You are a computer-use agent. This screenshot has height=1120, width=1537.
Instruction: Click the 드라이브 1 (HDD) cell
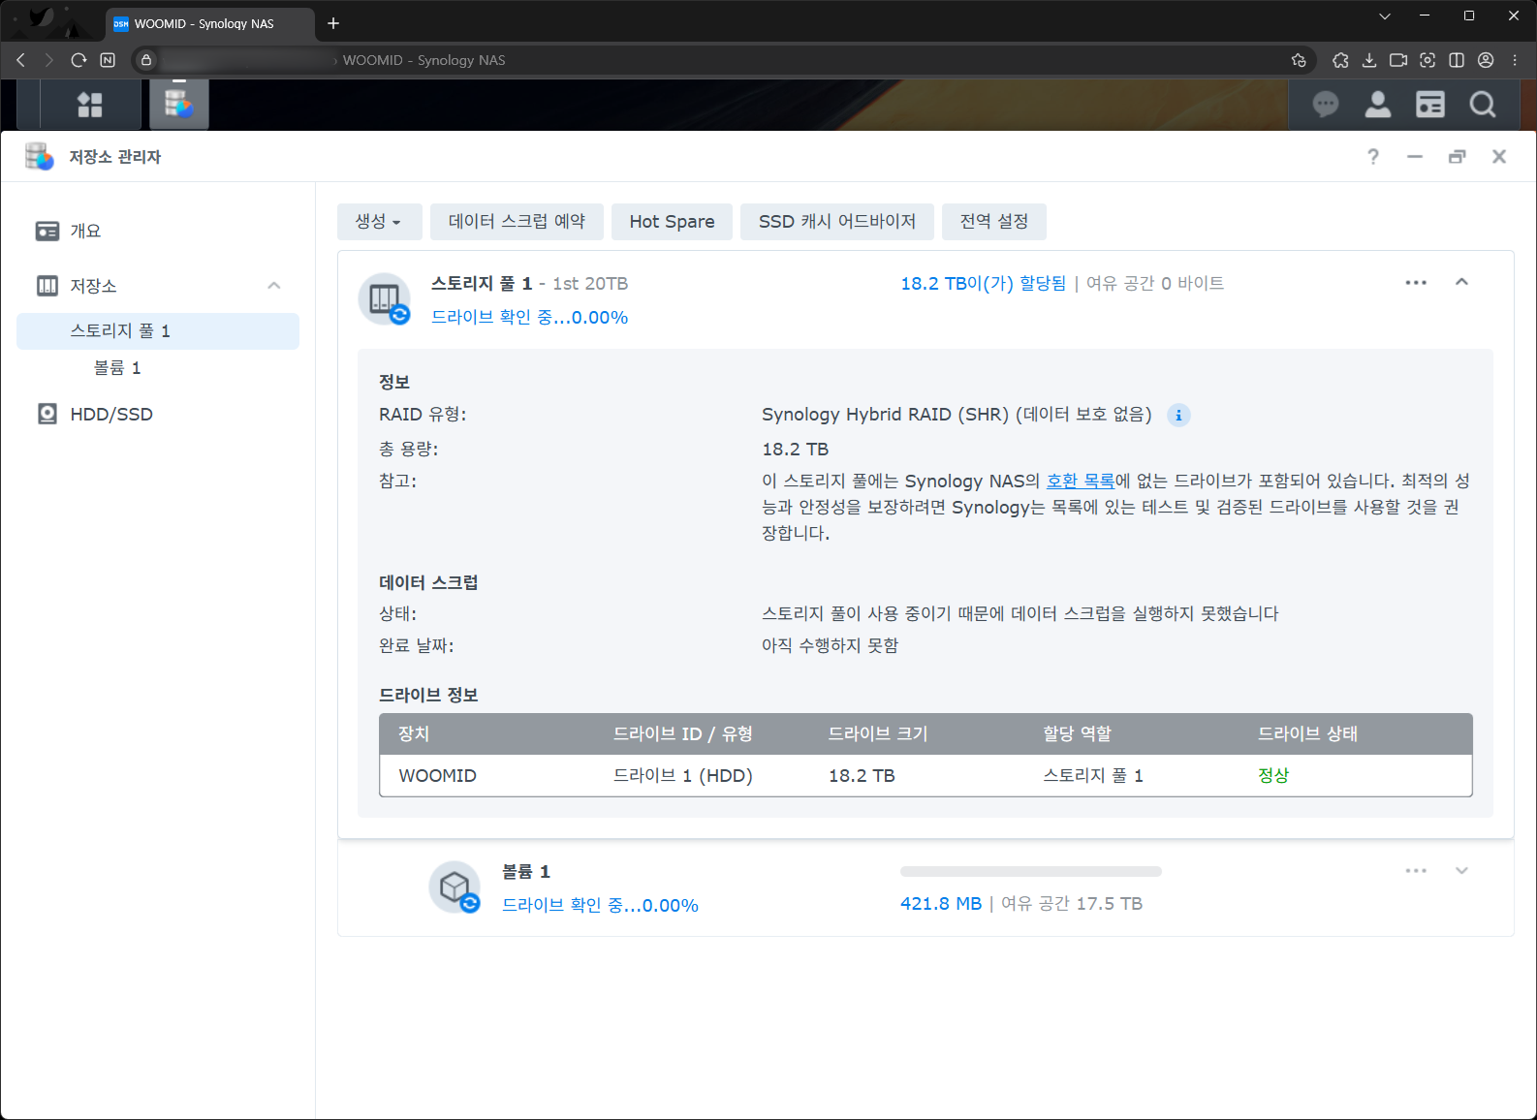(x=683, y=776)
